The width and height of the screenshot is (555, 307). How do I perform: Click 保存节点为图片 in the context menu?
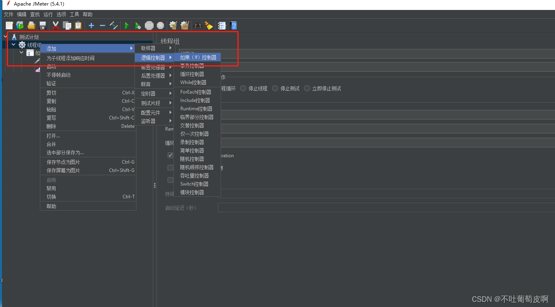pyautogui.click(x=88, y=162)
